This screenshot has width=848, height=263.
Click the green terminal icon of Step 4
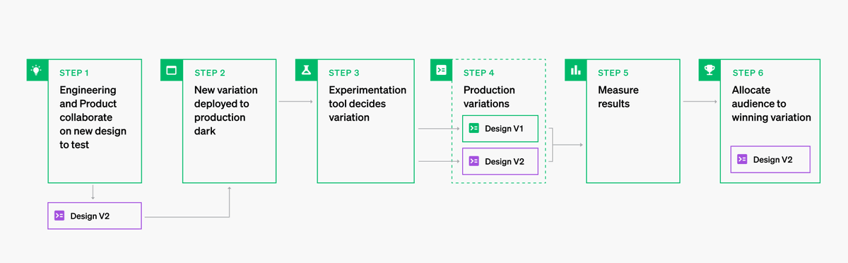point(441,70)
